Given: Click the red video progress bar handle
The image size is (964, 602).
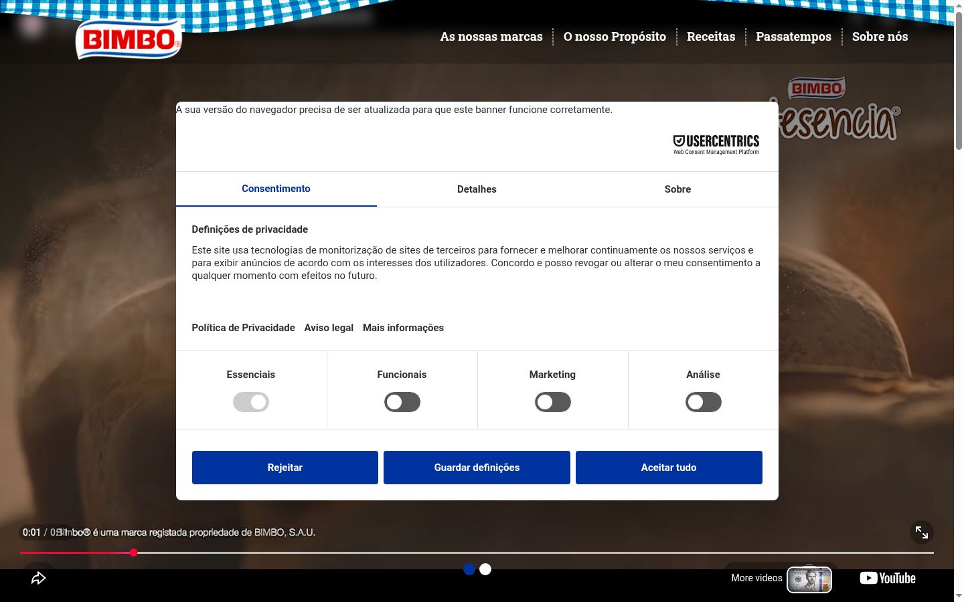Looking at the screenshot, I should (134, 553).
